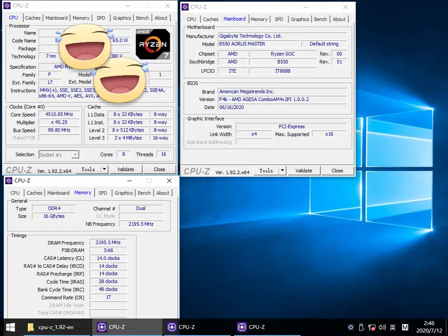Image resolution: width=448 pixels, height=336 pixels.
Task: Click the M input mode tray icon
Action: [x=405, y=327]
